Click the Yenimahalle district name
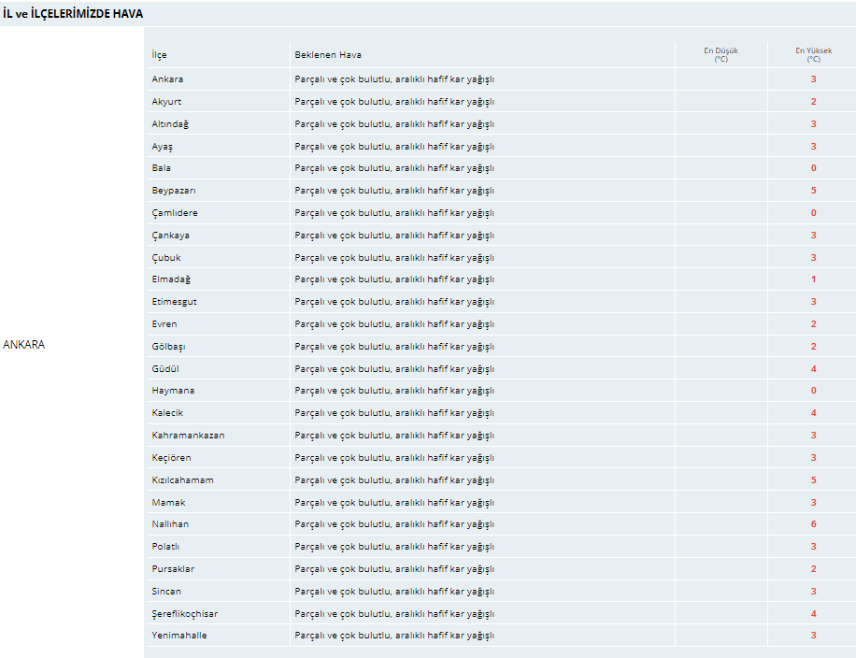The image size is (856, 658). coord(179,635)
